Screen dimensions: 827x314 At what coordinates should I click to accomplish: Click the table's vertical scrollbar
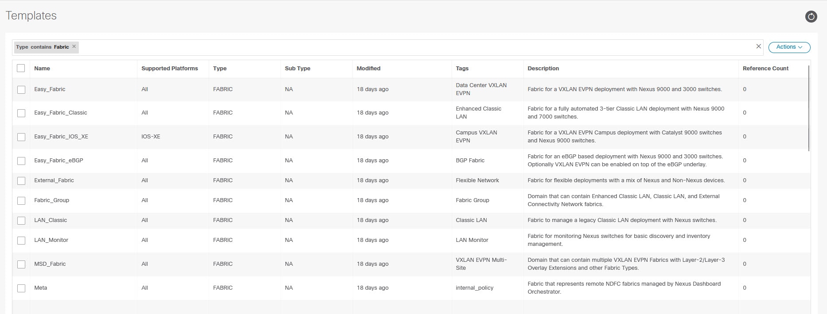pyautogui.click(x=809, y=108)
